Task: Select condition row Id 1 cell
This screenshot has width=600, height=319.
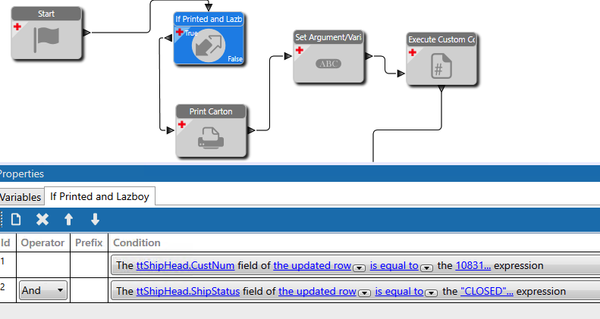Action: click(x=8, y=264)
